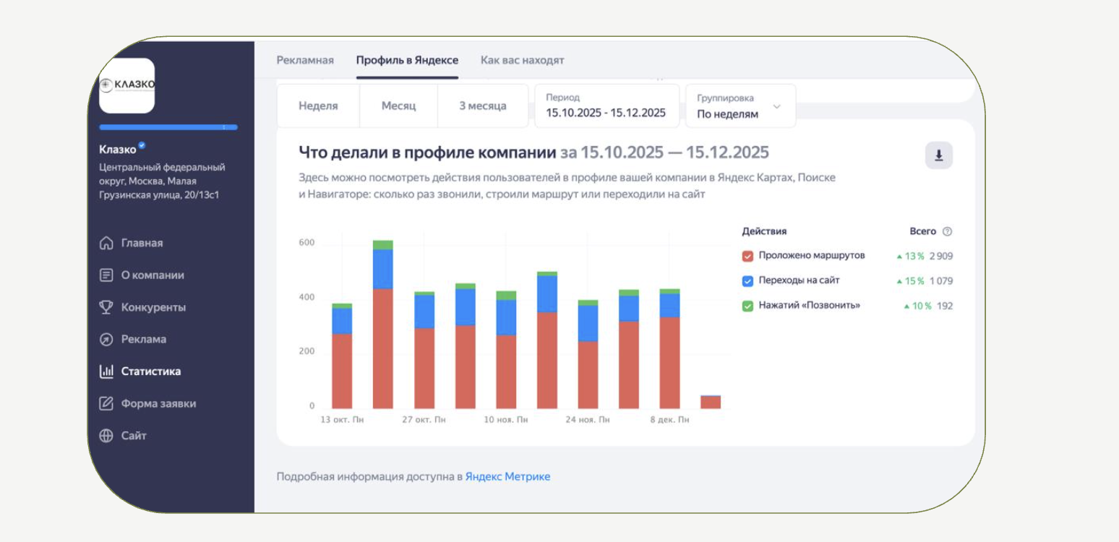Click the tallest bar, second in the chart
The width and height of the screenshot is (1119, 542).
(383, 324)
